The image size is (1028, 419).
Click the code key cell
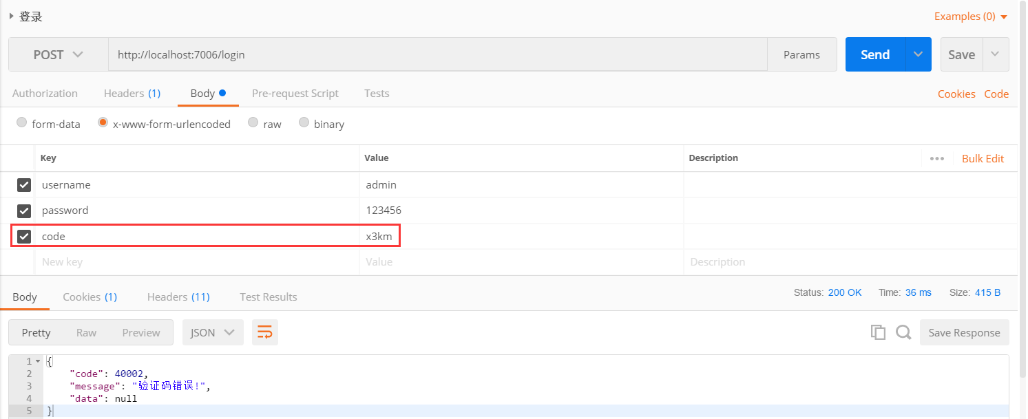coord(197,237)
